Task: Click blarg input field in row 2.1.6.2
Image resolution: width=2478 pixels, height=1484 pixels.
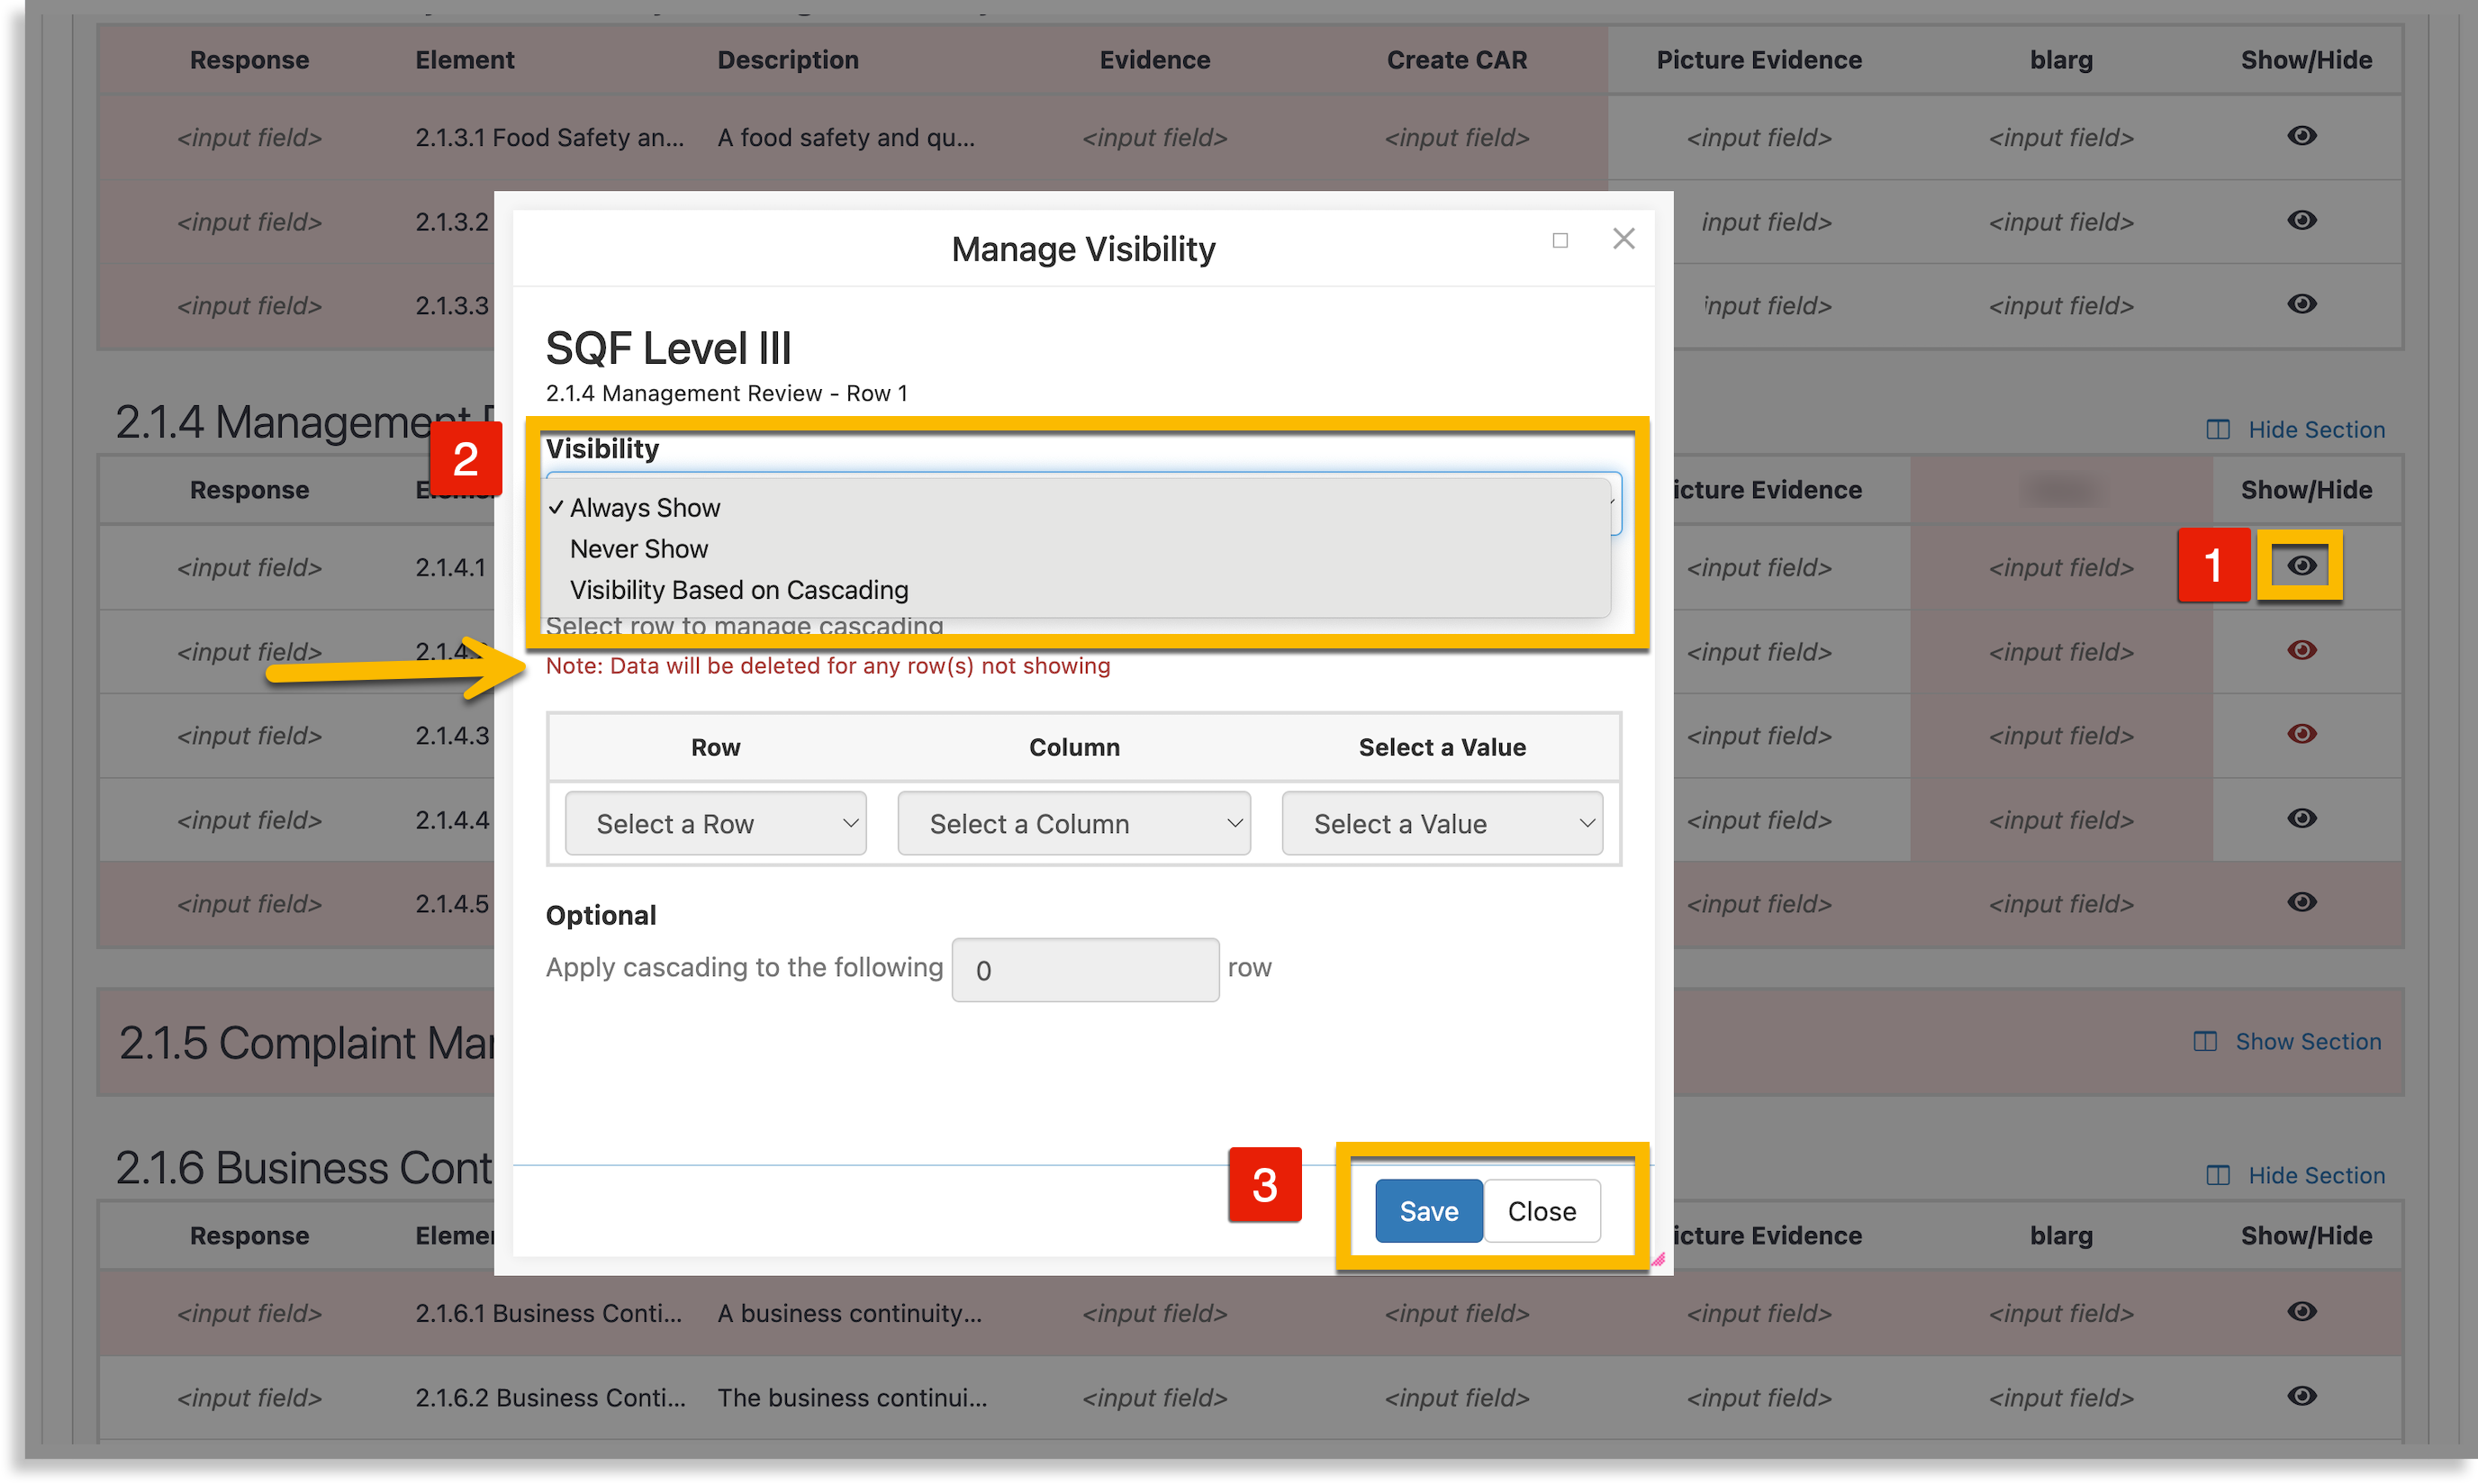Action: point(2060,1398)
